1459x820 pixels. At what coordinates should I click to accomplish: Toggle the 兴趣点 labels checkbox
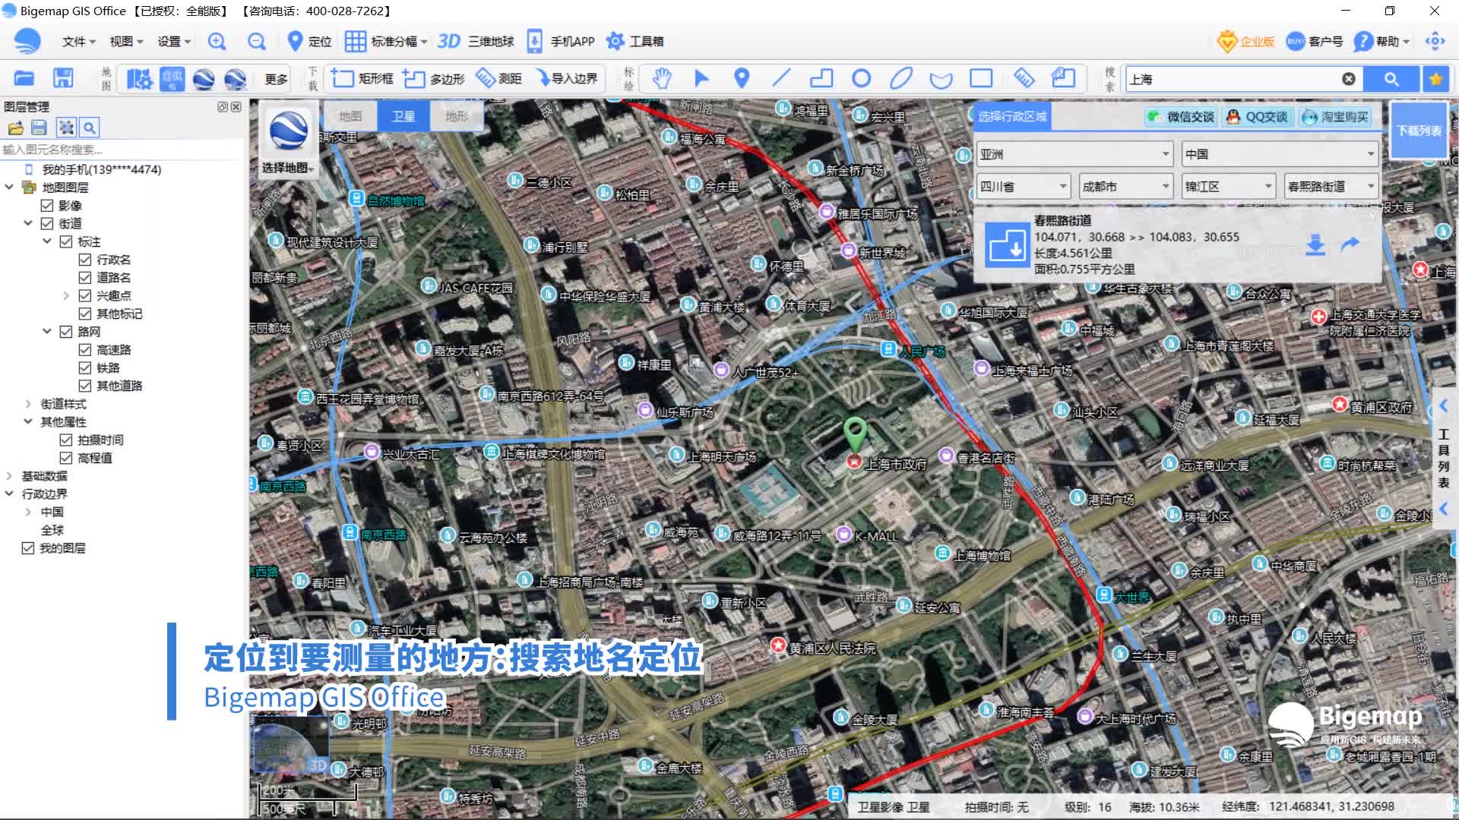click(85, 295)
